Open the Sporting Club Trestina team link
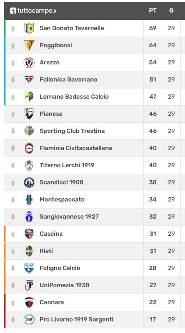Image resolution: width=185 pixels, height=333 pixels. click(72, 131)
